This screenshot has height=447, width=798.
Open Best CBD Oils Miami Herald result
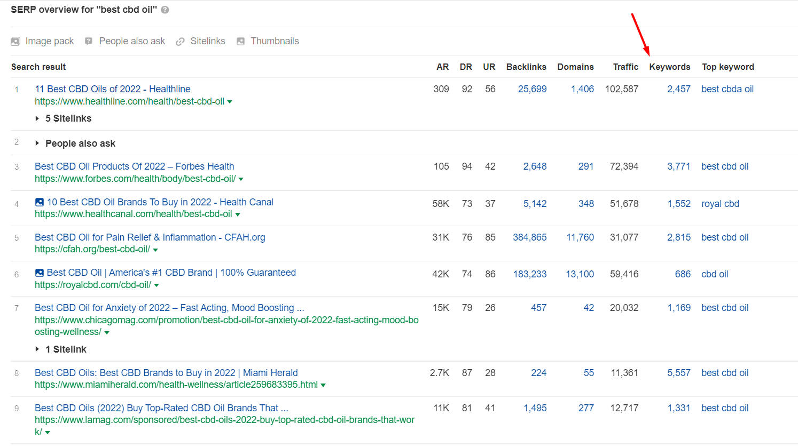pyautogui.click(x=166, y=373)
